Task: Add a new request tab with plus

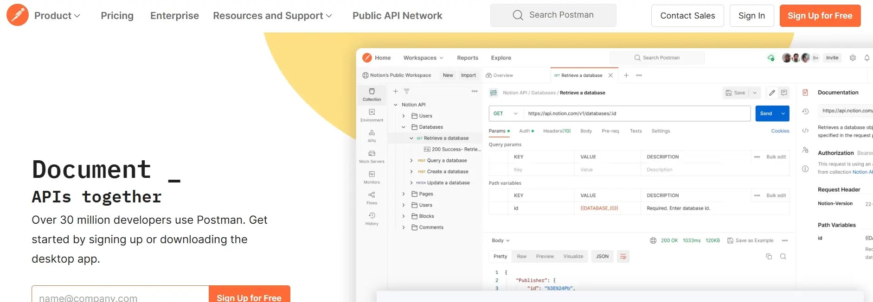Action: (x=626, y=75)
